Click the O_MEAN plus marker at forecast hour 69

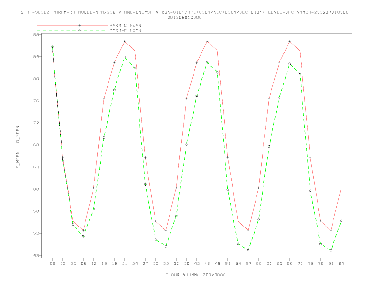[290, 41]
